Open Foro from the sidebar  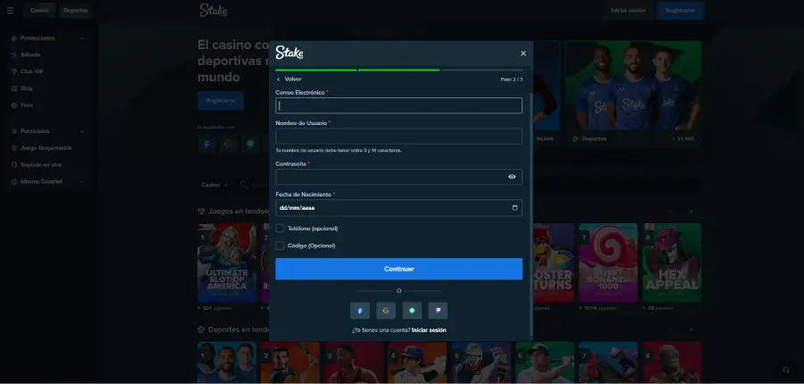click(x=27, y=105)
